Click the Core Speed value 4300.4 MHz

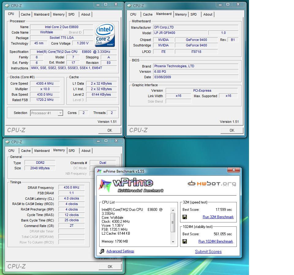tap(45, 83)
